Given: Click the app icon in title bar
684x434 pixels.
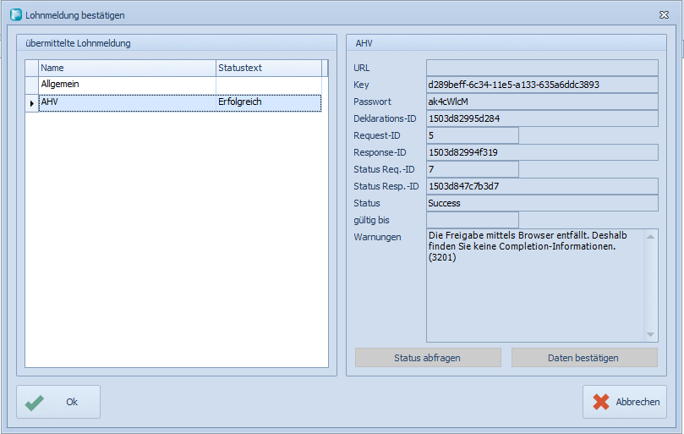Looking at the screenshot, I should (x=15, y=14).
